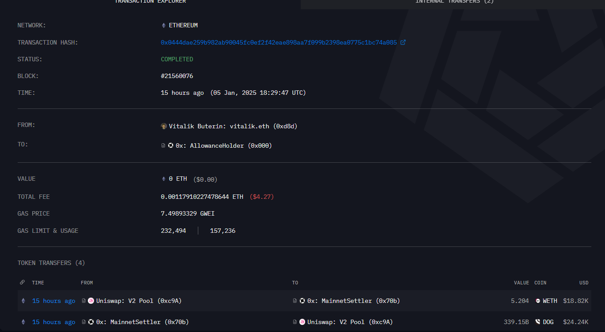
Task: Click DOG coin icon in second transfer
Action: [538, 322]
